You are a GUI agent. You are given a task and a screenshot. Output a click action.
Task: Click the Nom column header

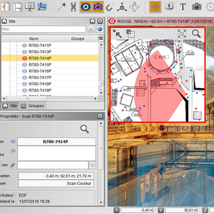coord(33,39)
